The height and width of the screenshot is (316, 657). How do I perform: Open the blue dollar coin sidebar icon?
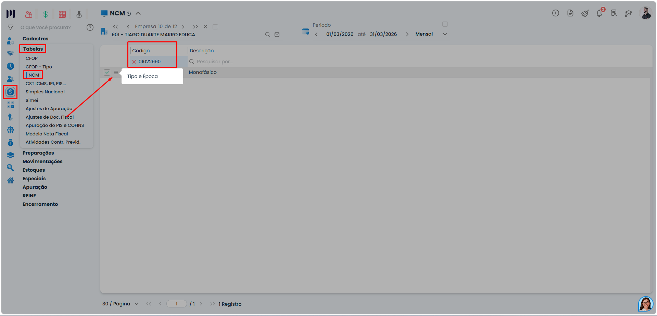pyautogui.click(x=10, y=92)
